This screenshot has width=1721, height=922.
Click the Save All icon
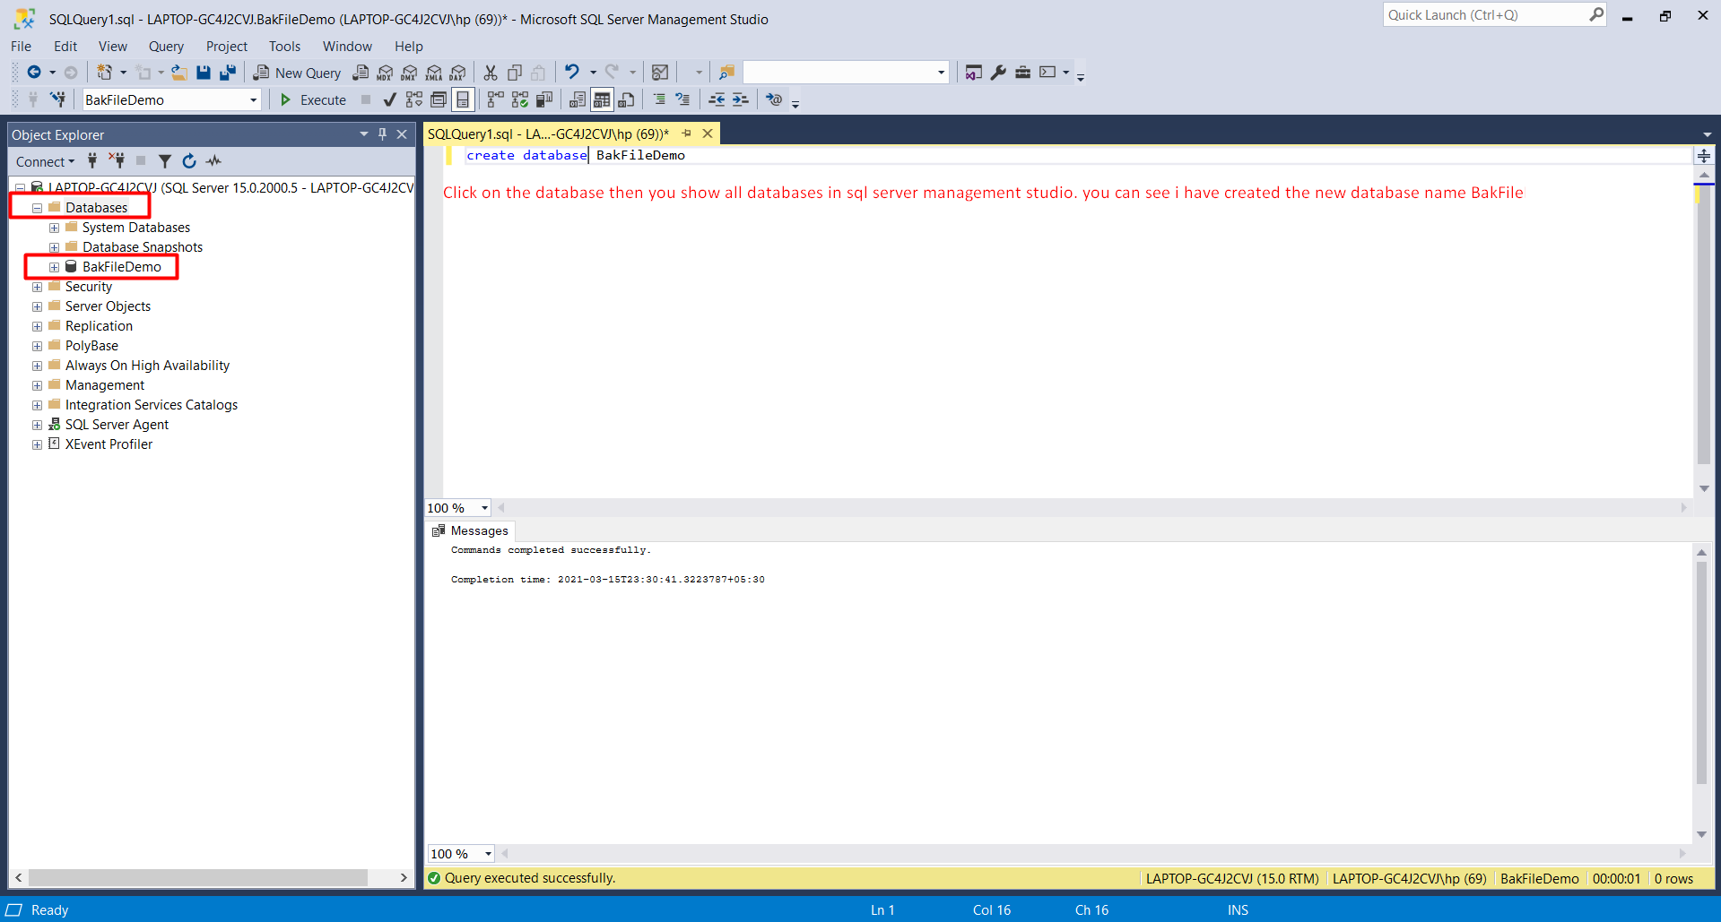(x=228, y=73)
